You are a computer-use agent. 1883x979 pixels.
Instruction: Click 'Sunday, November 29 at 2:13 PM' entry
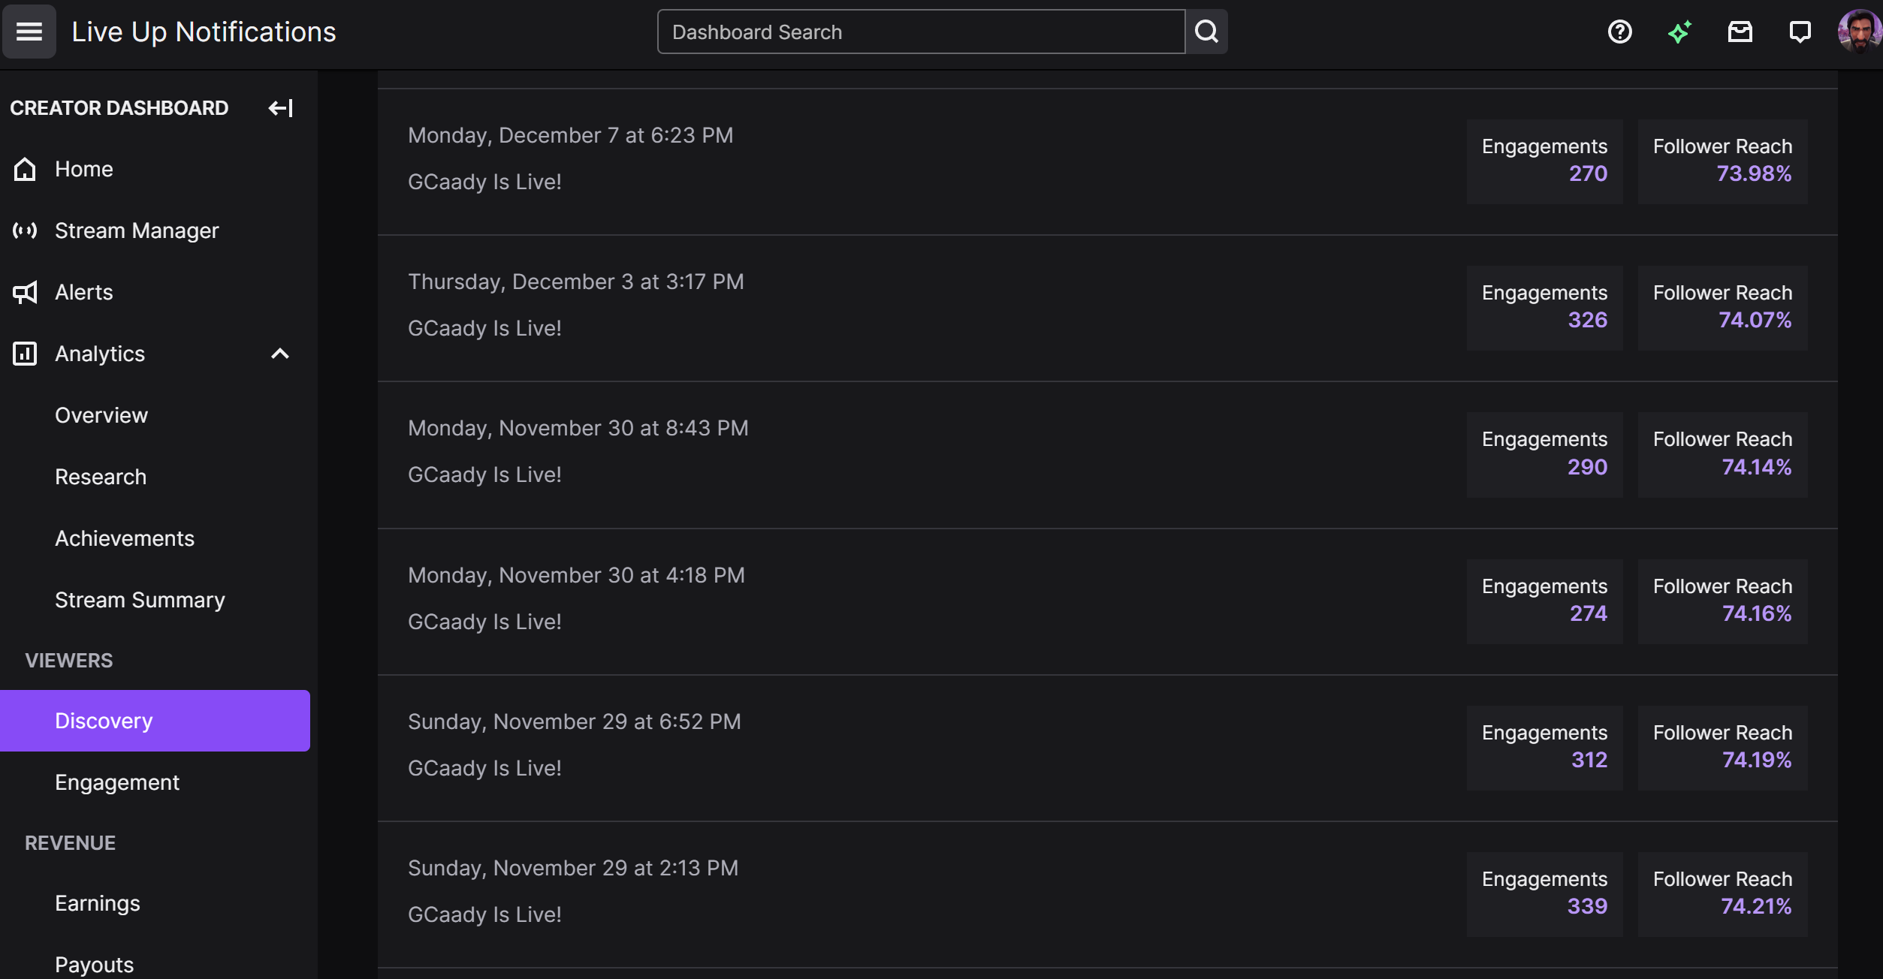pyautogui.click(x=573, y=868)
